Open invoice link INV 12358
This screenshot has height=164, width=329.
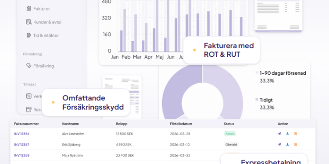click(x=21, y=155)
